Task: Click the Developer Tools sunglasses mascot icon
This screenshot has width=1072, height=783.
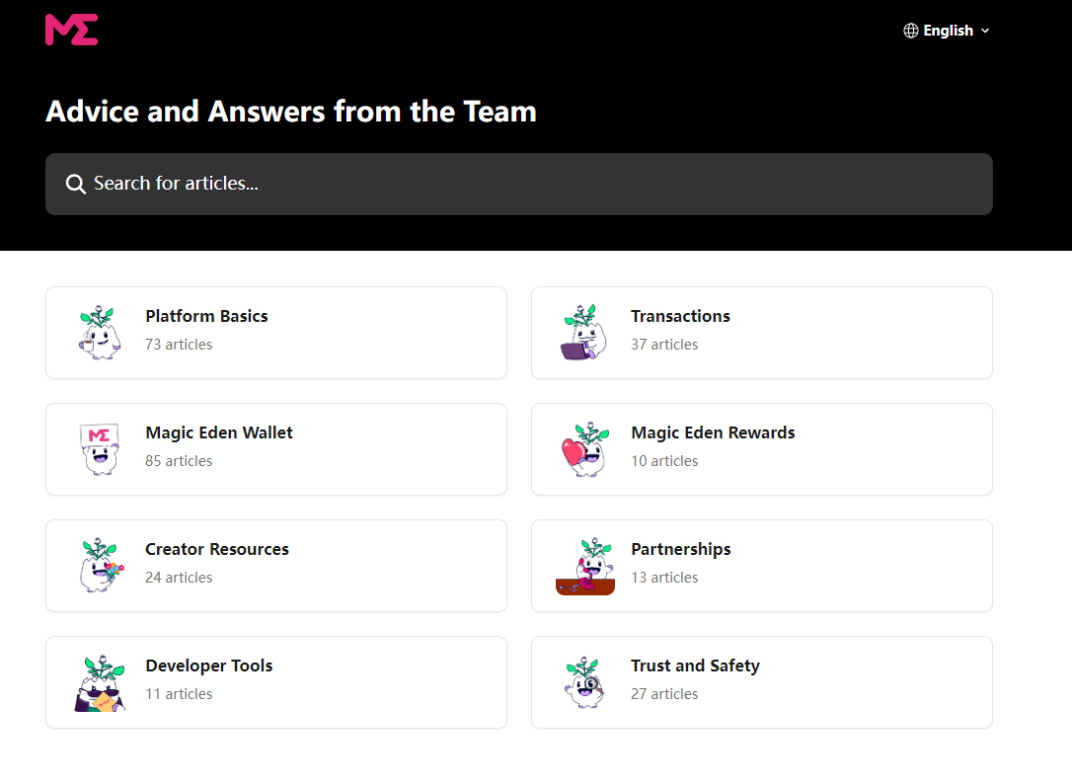Action: coord(101,683)
